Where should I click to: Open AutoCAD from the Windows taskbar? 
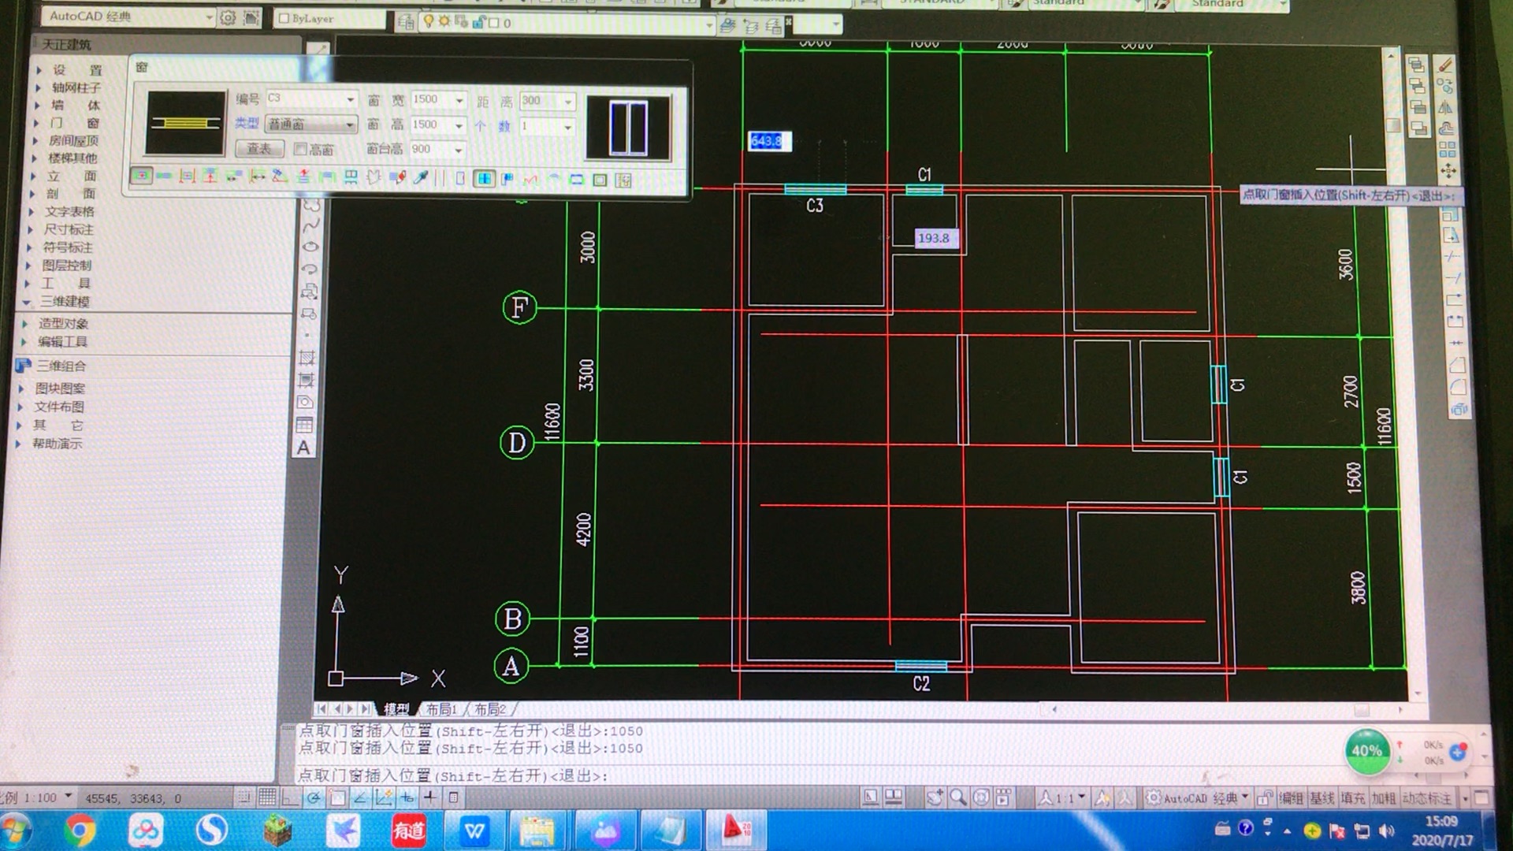pyautogui.click(x=736, y=829)
